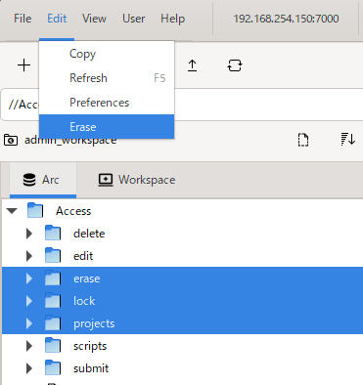The width and height of the screenshot is (363, 385).
Task: Open the Help menu
Action: [x=172, y=19]
